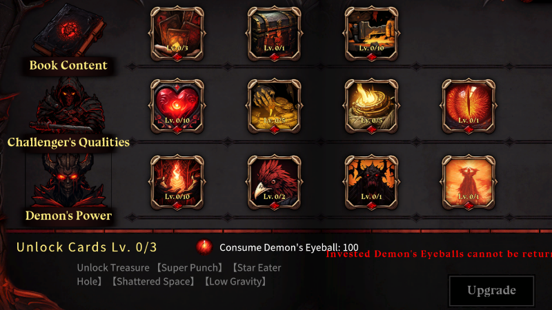This screenshot has width=552, height=310.
Task: Click the Demon's Eyeball currency icon
Action: (x=204, y=247)
